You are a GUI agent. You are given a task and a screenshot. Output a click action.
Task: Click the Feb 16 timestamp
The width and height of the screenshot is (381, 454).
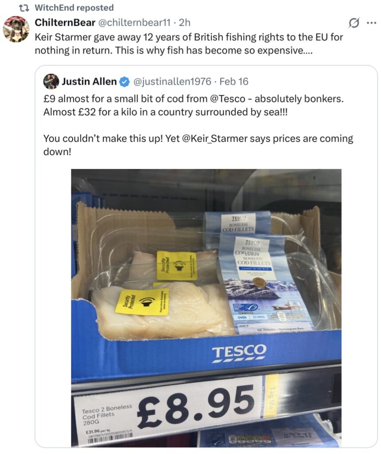(x=234, y=82)
